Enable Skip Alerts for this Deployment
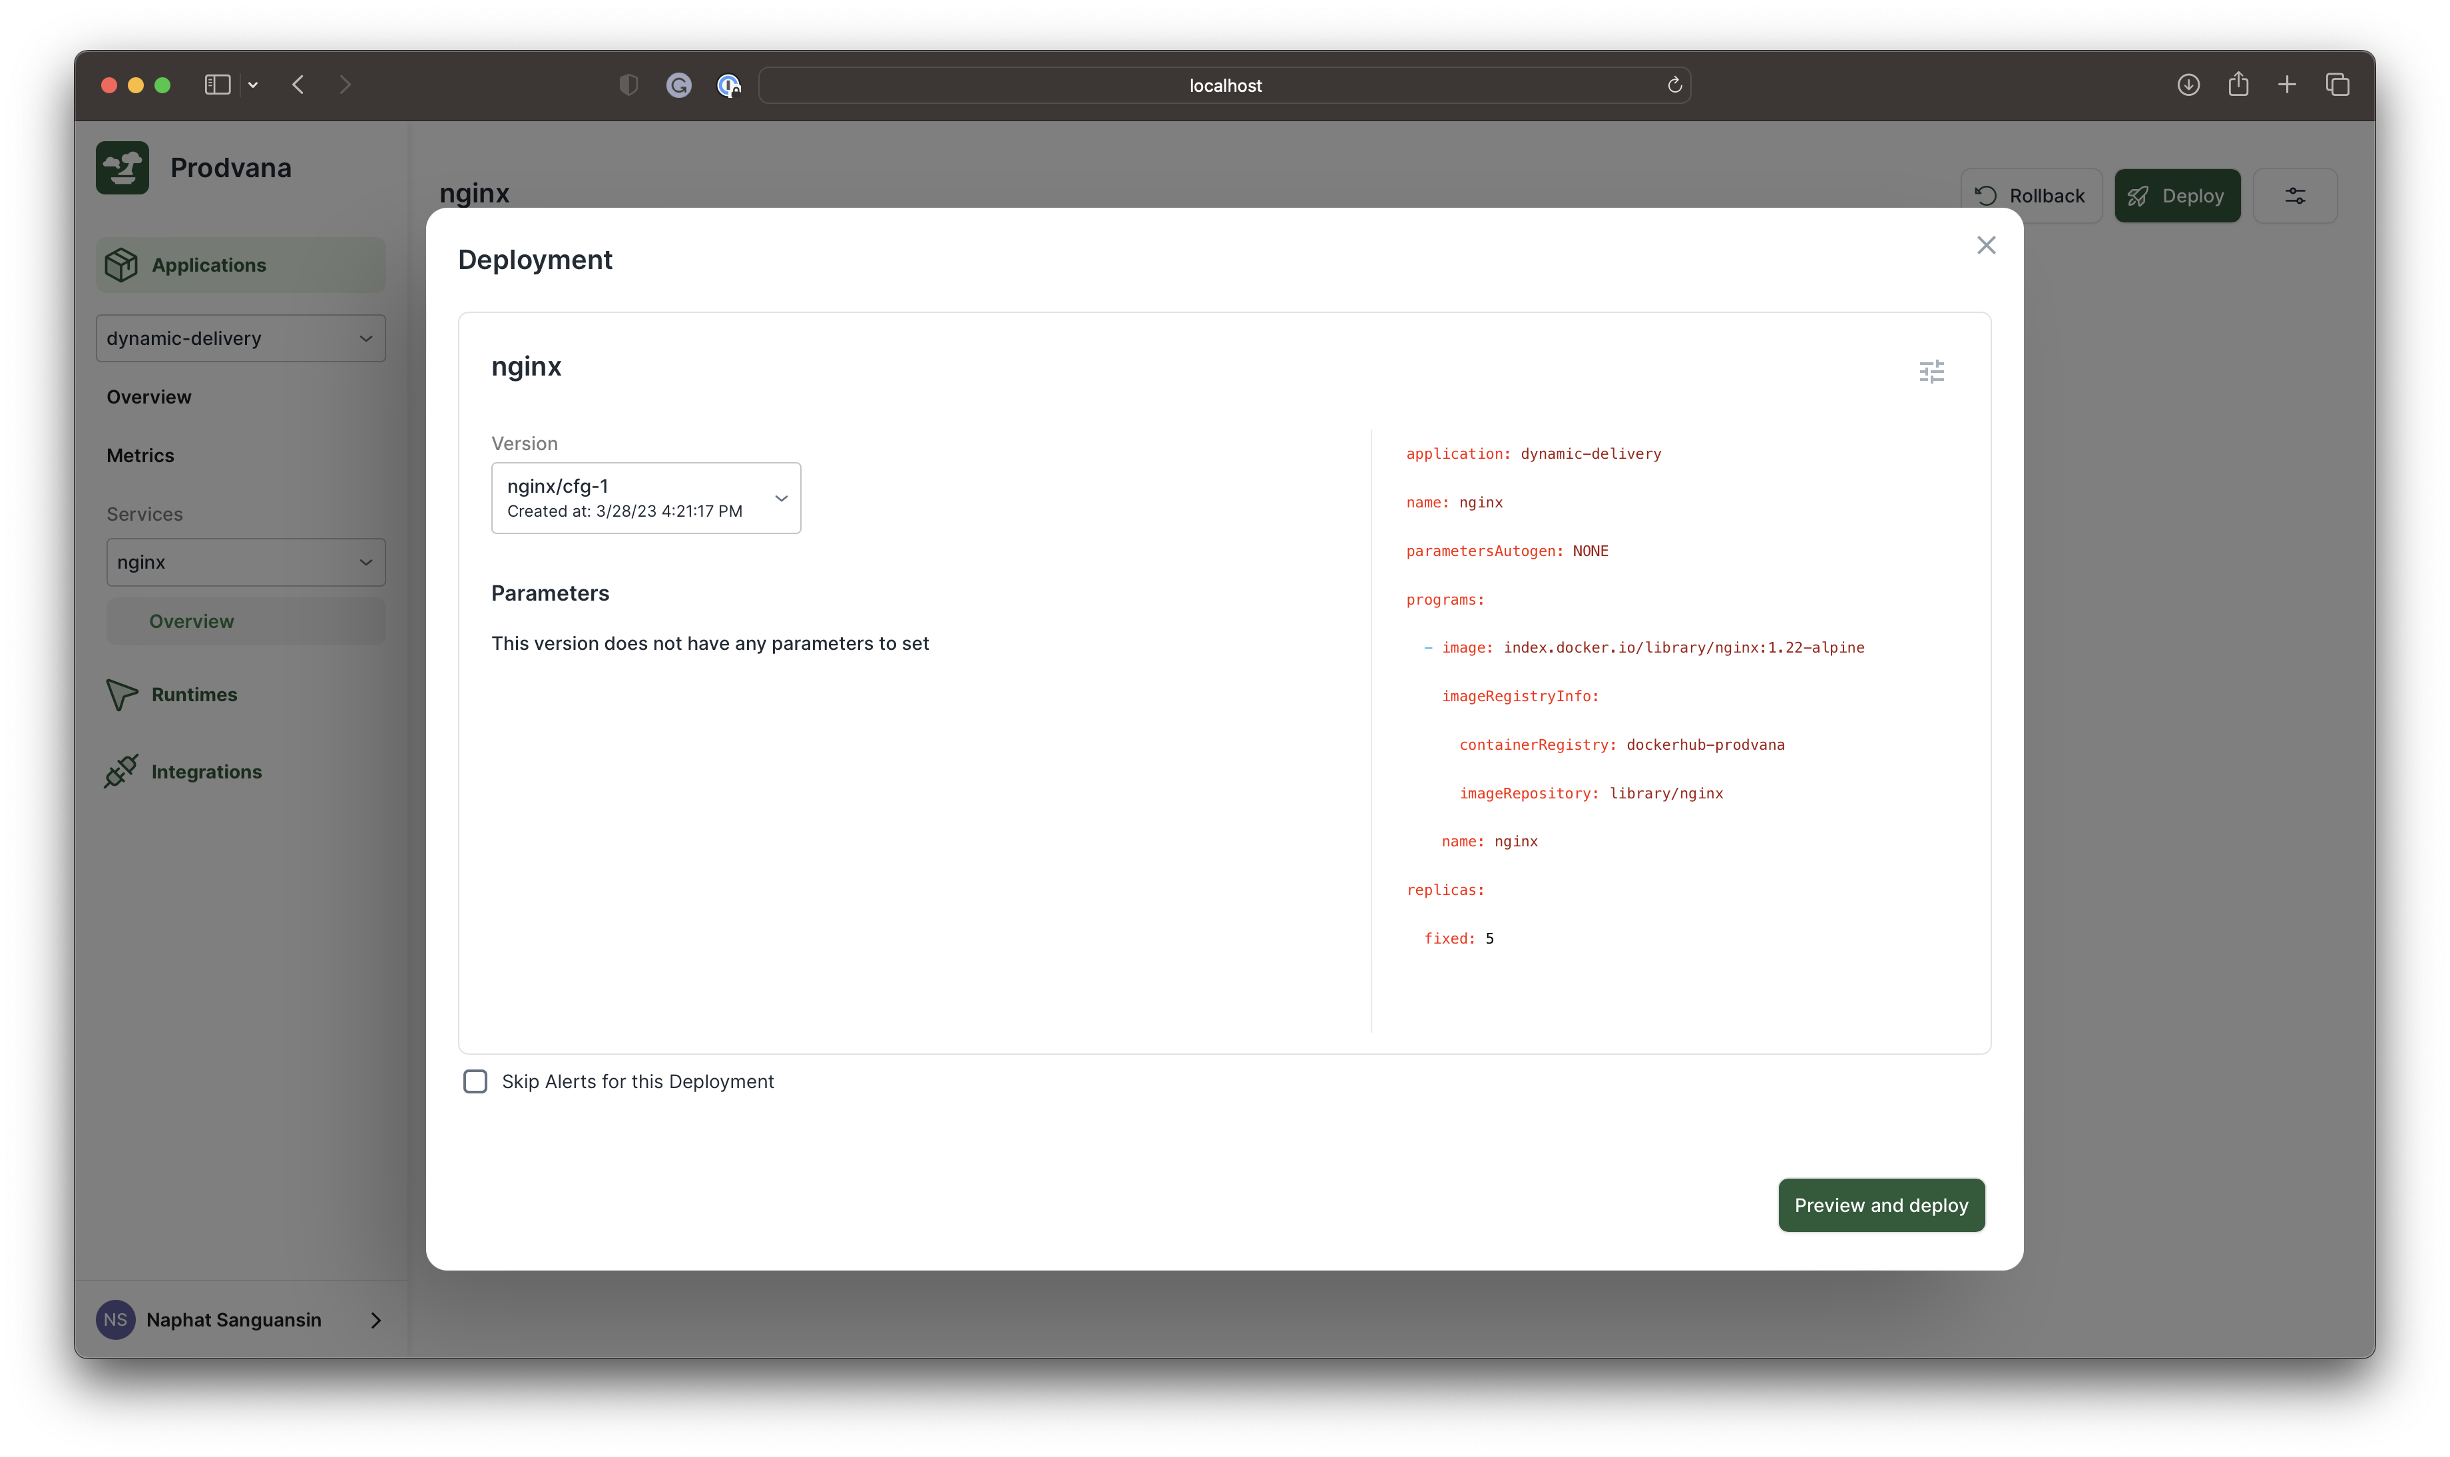Viewport: 2450px width, 1457px height. pyautogui.click(x=475, y=1081)
